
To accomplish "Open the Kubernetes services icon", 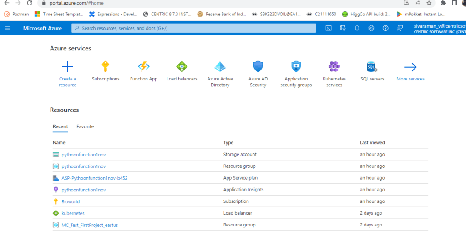I will click(334, 67).
